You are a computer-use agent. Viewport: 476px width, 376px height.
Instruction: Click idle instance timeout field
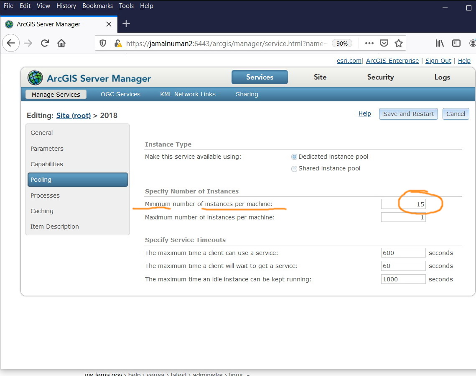tap(403, 279)
